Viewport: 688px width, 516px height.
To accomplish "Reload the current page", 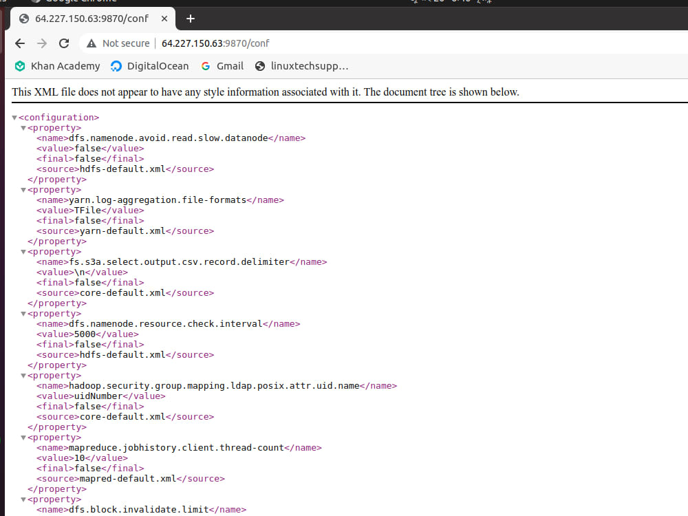I will click(64, 43).
